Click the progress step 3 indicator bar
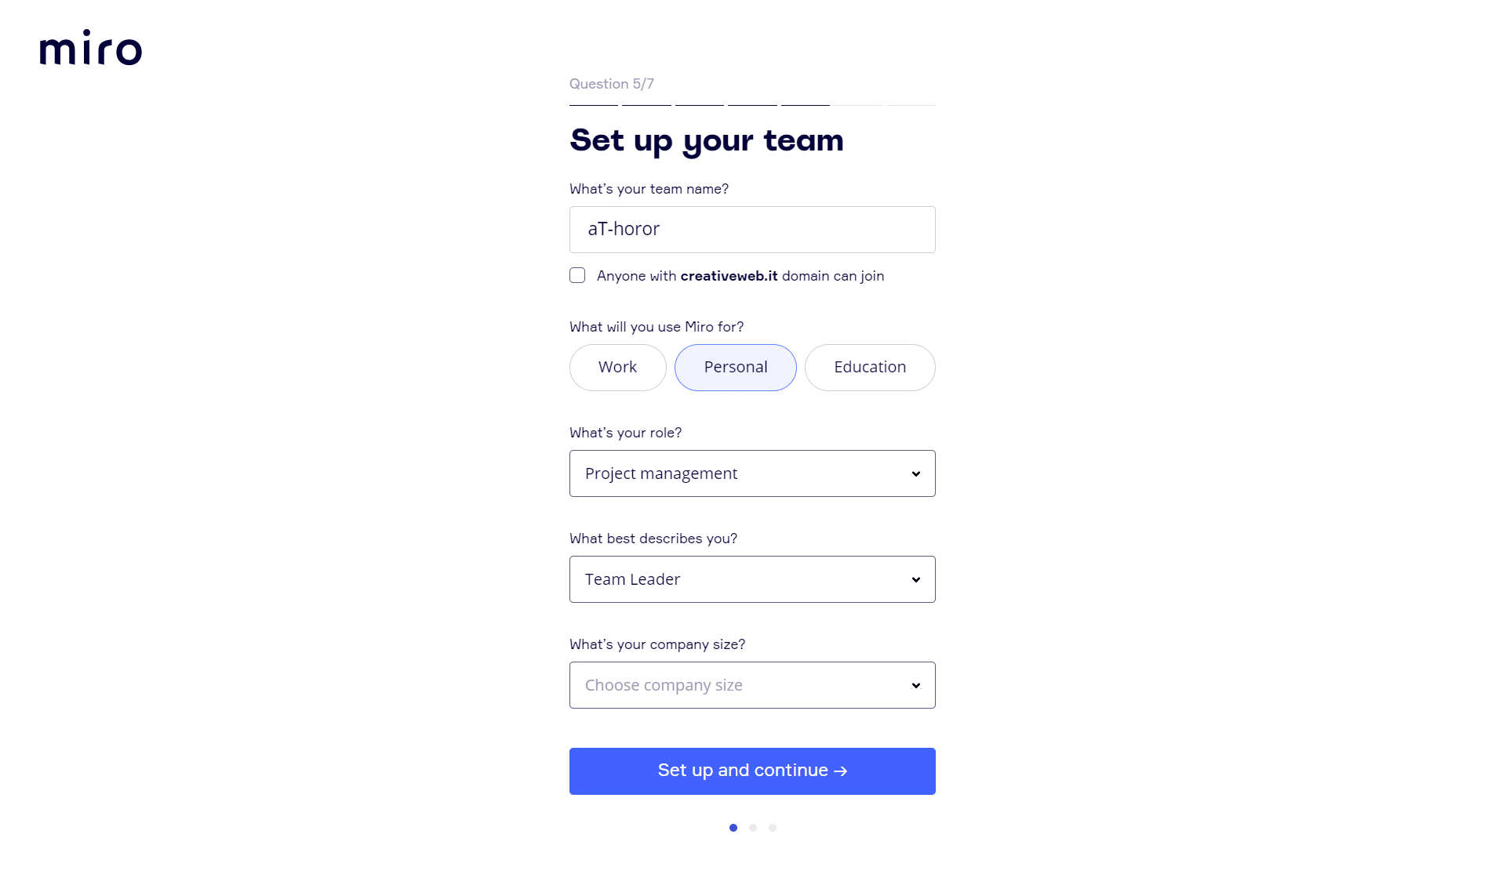Viewport: 1506px width, 885px height. click(x=699, y=105)
